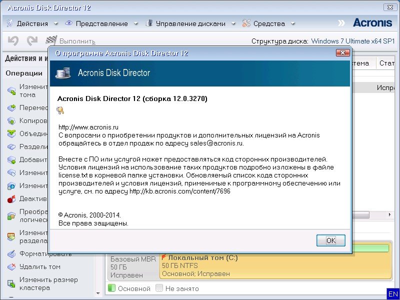This screenshot has width=400, height=300.
Task: Click the red Деактив icon
Action: [11, 198]
